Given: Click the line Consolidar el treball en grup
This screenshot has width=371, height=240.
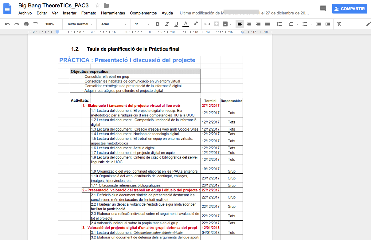Looking at the screenshot, I should [107, 77].
